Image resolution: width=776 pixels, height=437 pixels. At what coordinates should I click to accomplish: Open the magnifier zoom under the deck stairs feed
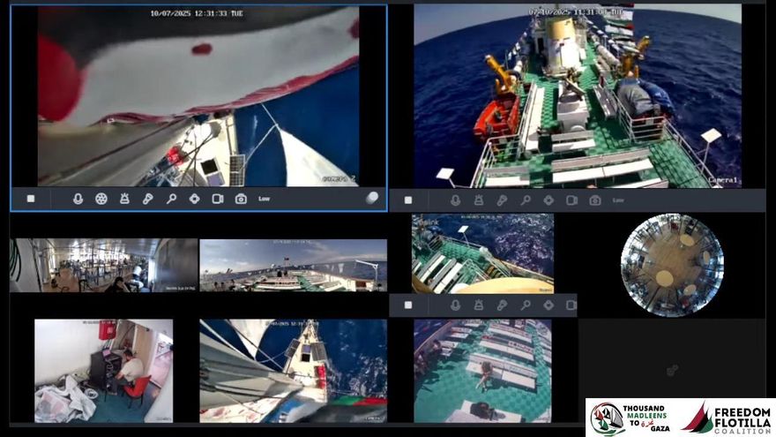click(525, 305)
